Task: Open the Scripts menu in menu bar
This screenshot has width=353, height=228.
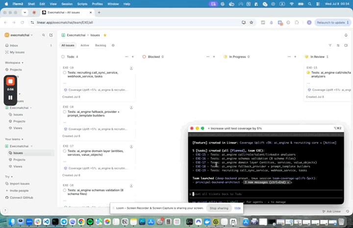Action: pos(82,4)
